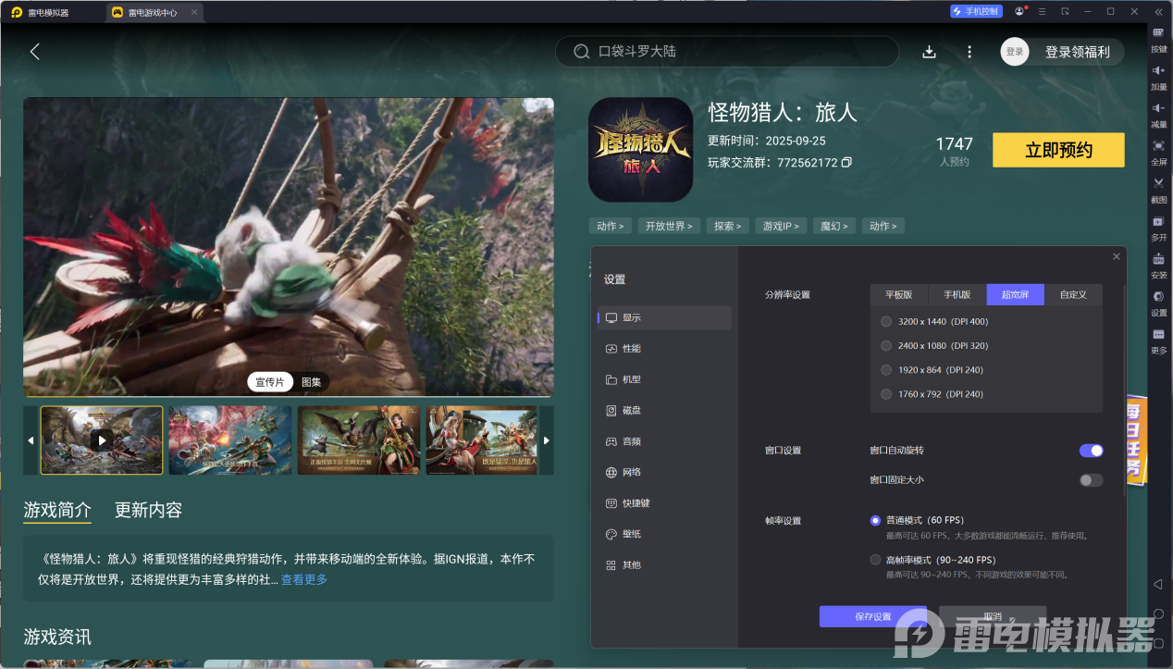Collapse the right sidebar with double-chevron
Viewport: 1173px width, 669px height.
(1158, 12)
